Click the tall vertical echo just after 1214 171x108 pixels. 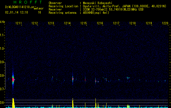pos(73,79)
